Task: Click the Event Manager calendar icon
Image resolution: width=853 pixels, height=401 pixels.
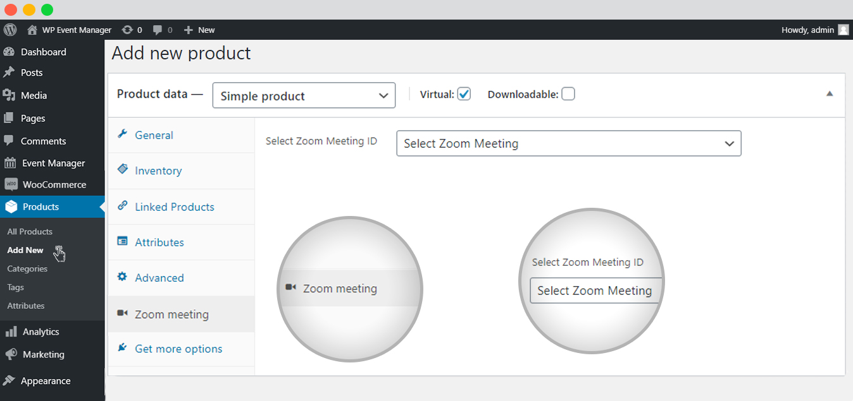Action: [x=10, y=163]
